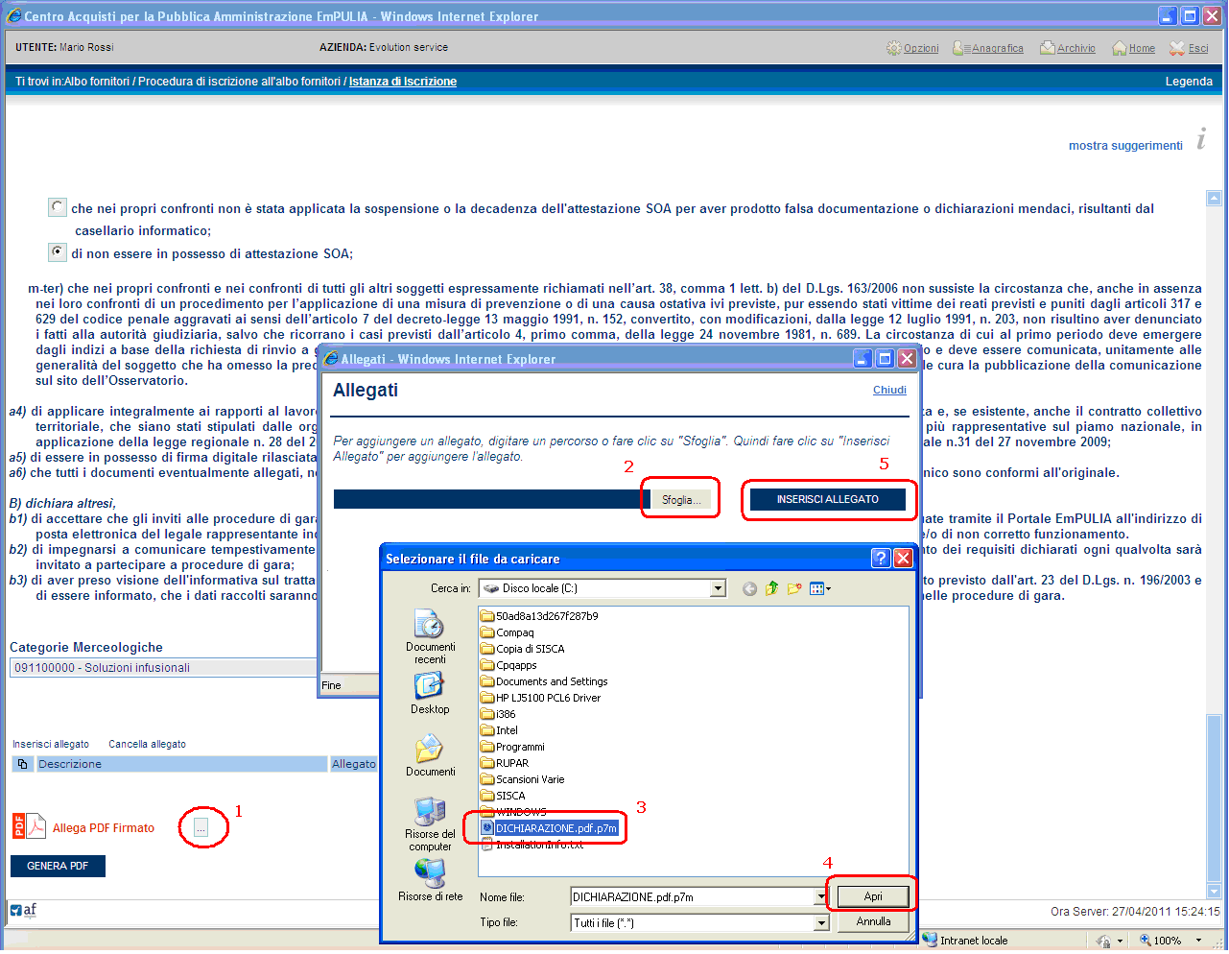Screen dimensions: 1229x954
Task: Click Intranet locale in status bar
Action: pos(965,941)
